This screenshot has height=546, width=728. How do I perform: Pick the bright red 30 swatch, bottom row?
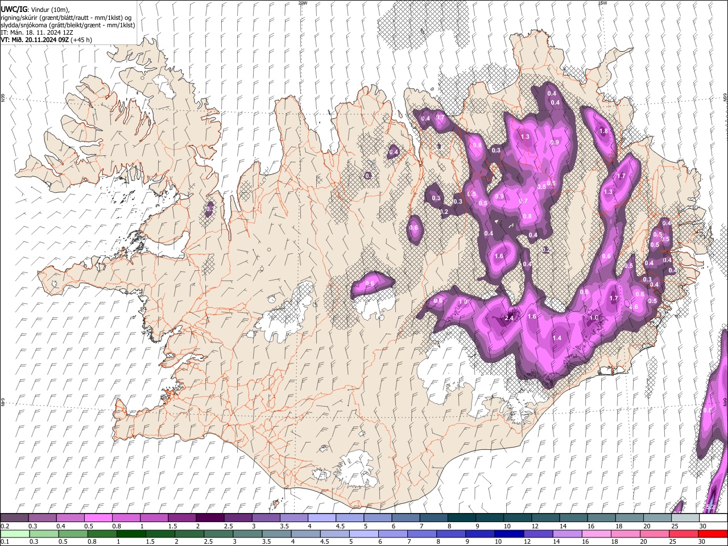tap(713, 533)
